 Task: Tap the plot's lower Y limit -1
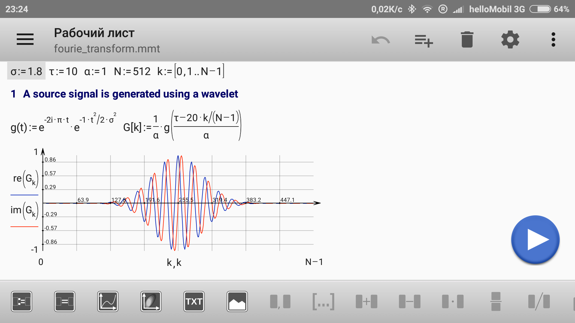click(x=34, y=249)
